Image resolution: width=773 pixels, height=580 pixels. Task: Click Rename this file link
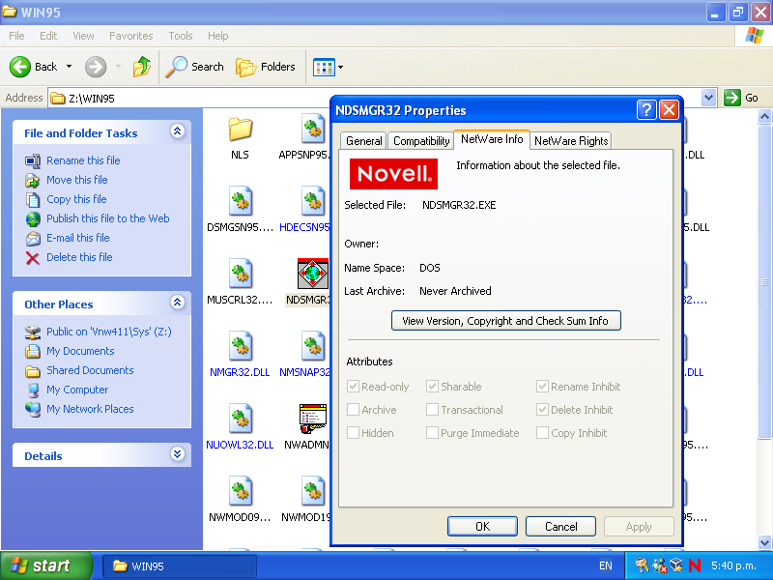[83, 160]
